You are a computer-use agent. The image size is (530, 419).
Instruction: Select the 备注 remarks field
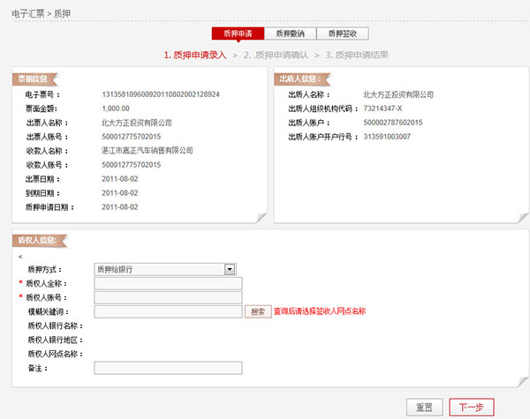point(167,368)
